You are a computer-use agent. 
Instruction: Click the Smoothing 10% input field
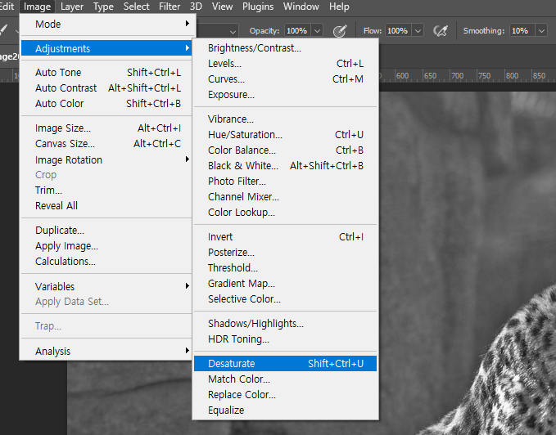tap(522, 31)
